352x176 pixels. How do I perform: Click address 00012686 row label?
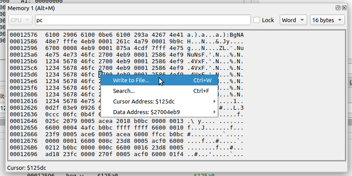[23, 148]
